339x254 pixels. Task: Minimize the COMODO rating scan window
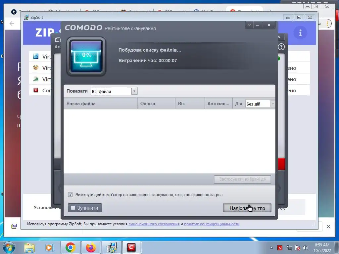coord(258,25)
